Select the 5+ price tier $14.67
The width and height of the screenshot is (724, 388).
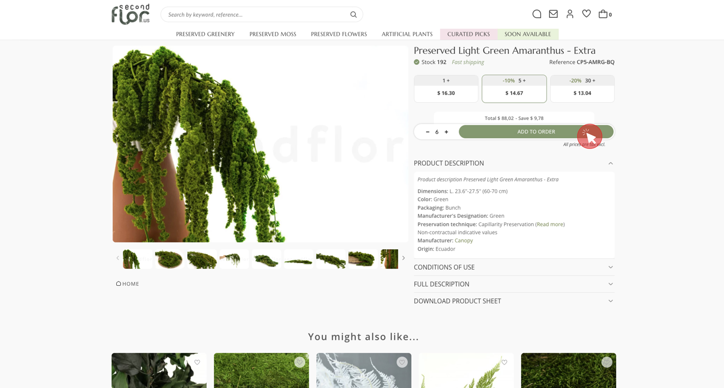[x=514, y=89]
